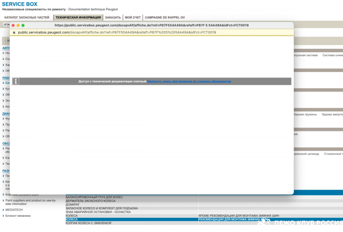
Task: Open the MEDIATECH sidebar link
Action: (14, 209)
